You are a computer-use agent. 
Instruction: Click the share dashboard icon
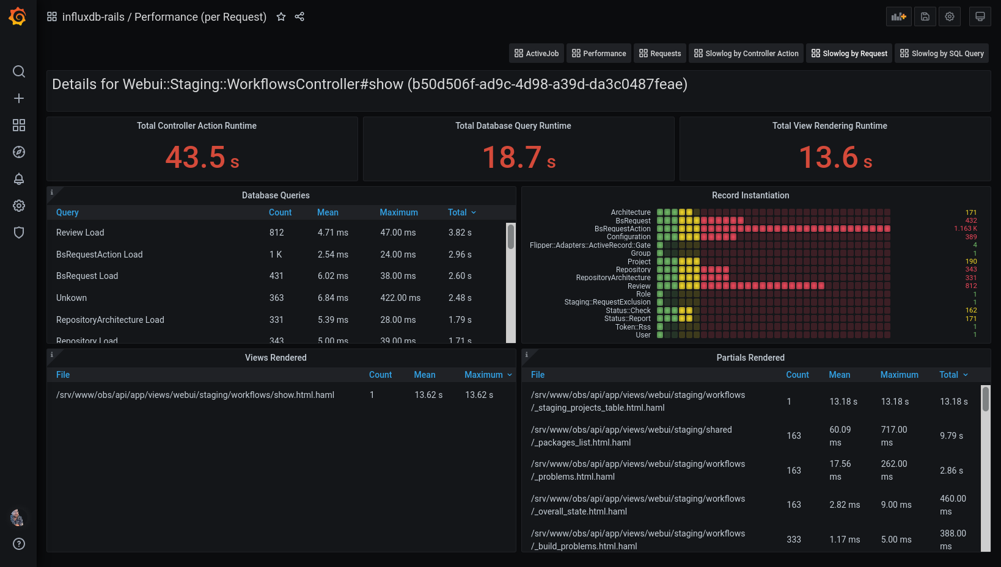click(299, 17)
